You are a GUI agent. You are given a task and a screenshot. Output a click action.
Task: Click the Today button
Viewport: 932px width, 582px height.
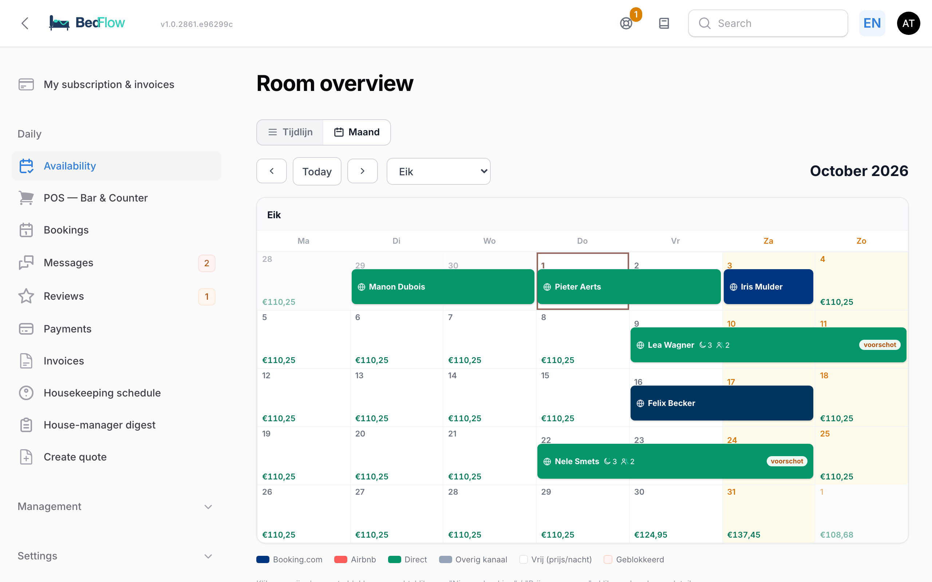tap(317, 171)
